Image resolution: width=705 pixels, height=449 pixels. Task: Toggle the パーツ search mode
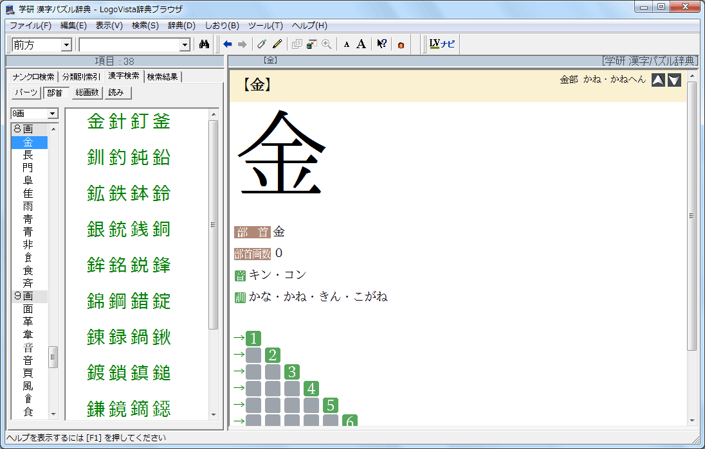pyautogui.click(x=26, y=92)
